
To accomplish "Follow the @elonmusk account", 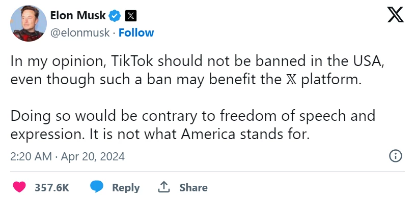I will pyautogui.click(x=136, y=32).
